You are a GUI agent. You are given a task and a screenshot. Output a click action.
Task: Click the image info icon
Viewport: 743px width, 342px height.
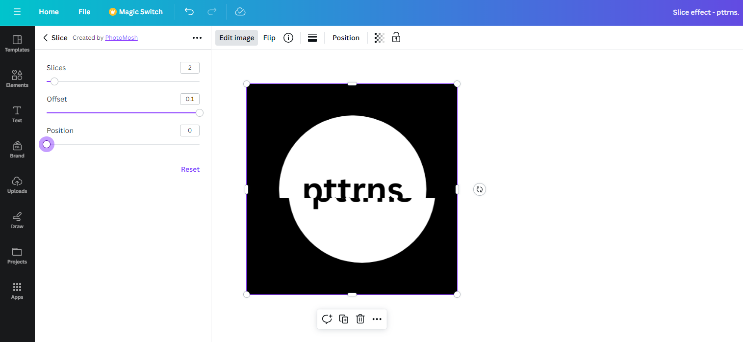pyautogui.click(x=288, y=38)
